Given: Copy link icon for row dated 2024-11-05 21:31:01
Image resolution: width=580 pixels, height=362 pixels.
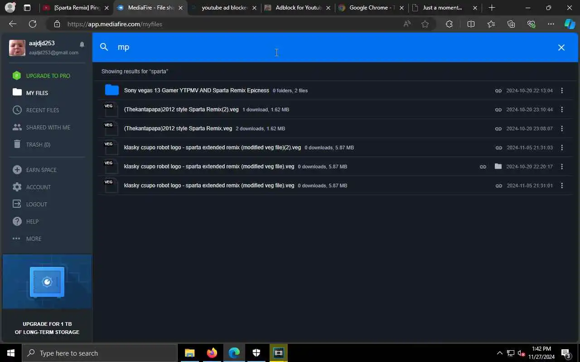Looking at the screenshot, I should [x=498, y=186].
